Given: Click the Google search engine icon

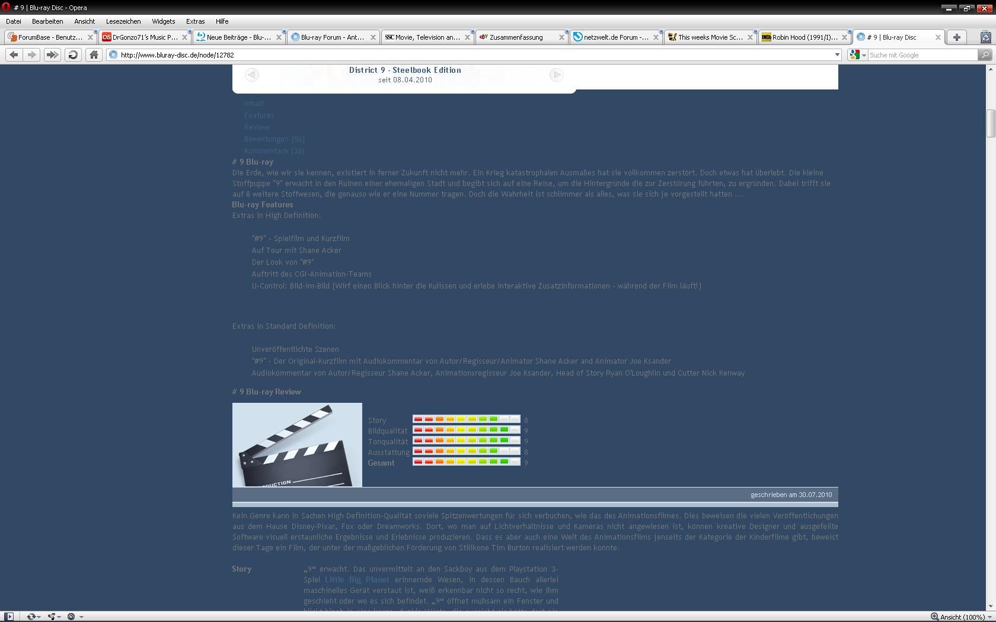Looking at the screenshot, I should click(854, 54).
